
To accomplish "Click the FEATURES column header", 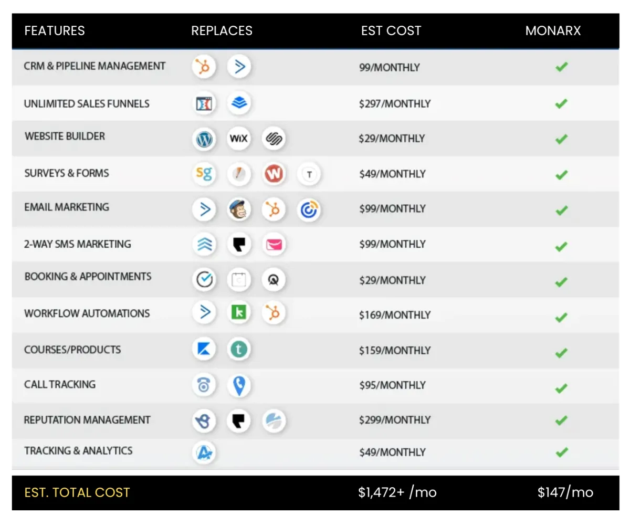I will coord(55,30).
